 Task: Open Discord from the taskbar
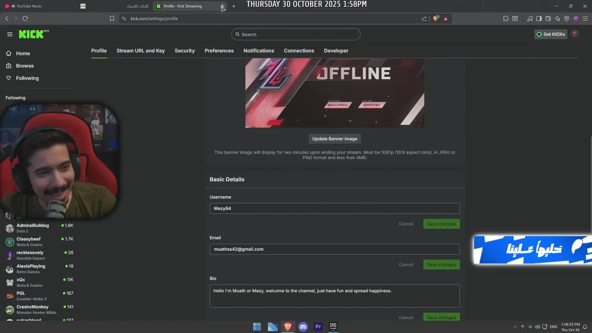tap(303, 327)
